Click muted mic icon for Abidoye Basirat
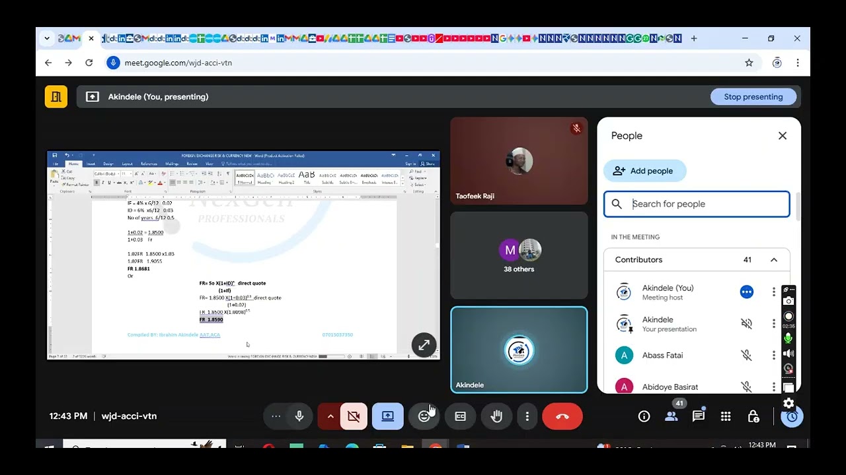Screen dimensions: 846x475 pyautogui.click(x=746, y=387)
